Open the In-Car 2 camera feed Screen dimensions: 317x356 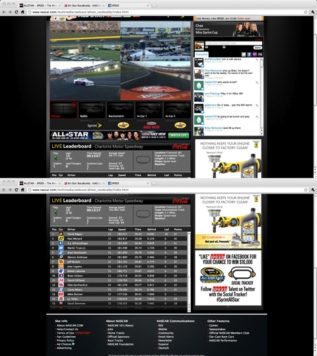(x=177, y=110)
